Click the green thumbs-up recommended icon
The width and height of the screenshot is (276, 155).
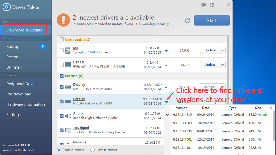coord(265,115)
